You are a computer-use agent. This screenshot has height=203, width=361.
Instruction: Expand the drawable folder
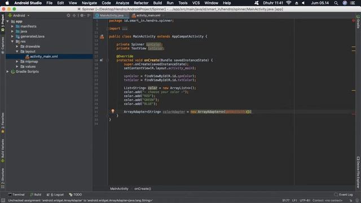17,46
